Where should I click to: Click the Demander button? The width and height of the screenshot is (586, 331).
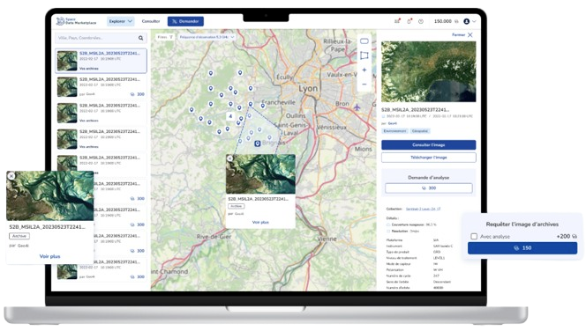(x=185, y=21)
